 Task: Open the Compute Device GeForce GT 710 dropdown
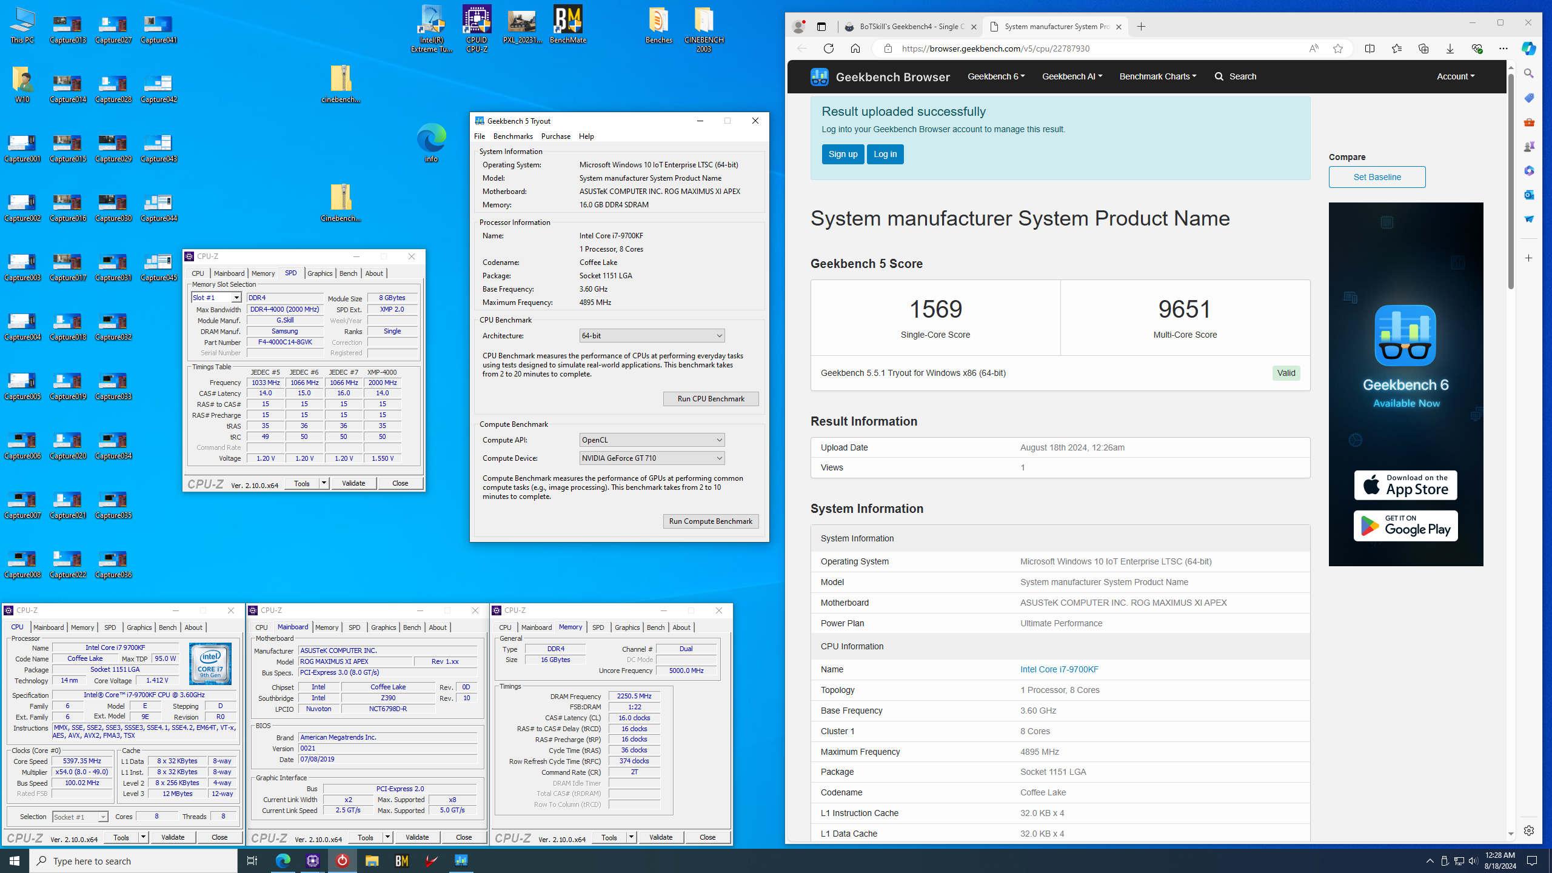pyautogui.click(x=652, y=458)
